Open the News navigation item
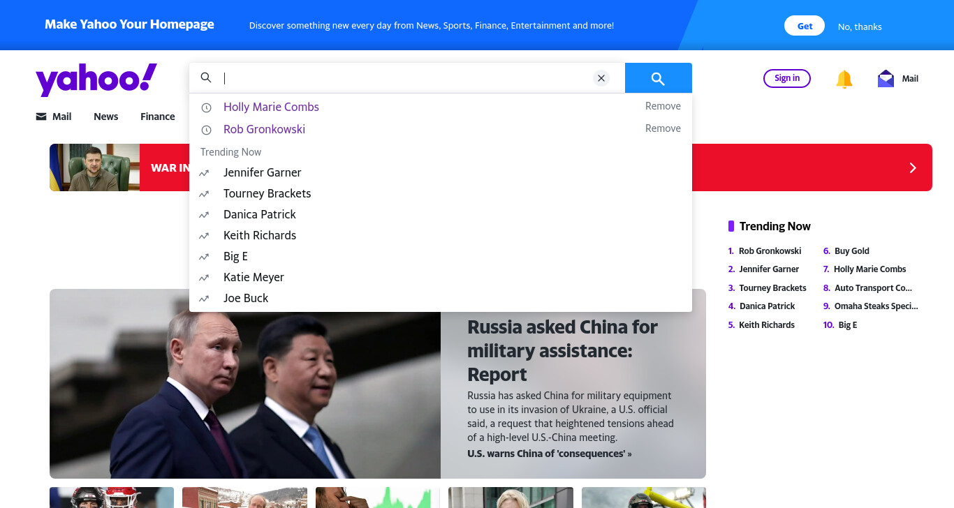The height and width of the screenshot is (508, 954). (106, 117)
